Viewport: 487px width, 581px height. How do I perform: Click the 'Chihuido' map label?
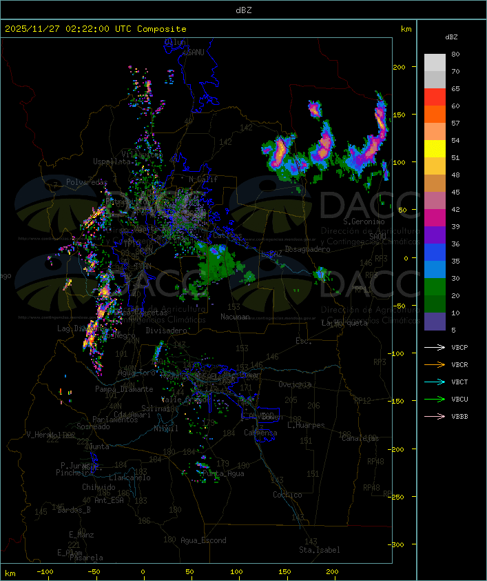(x=99, y=487)
